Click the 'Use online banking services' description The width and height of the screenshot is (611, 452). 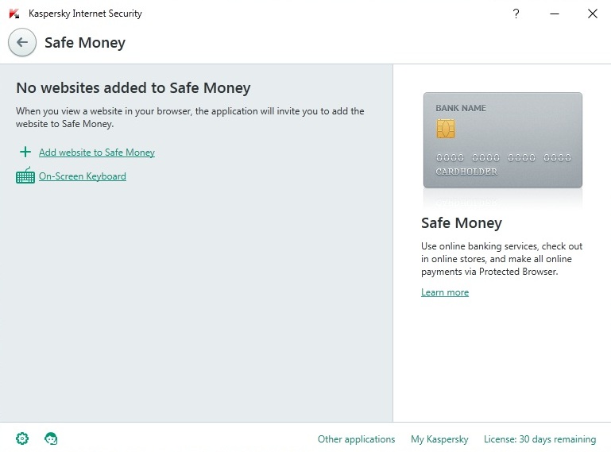tap(501, 259)
